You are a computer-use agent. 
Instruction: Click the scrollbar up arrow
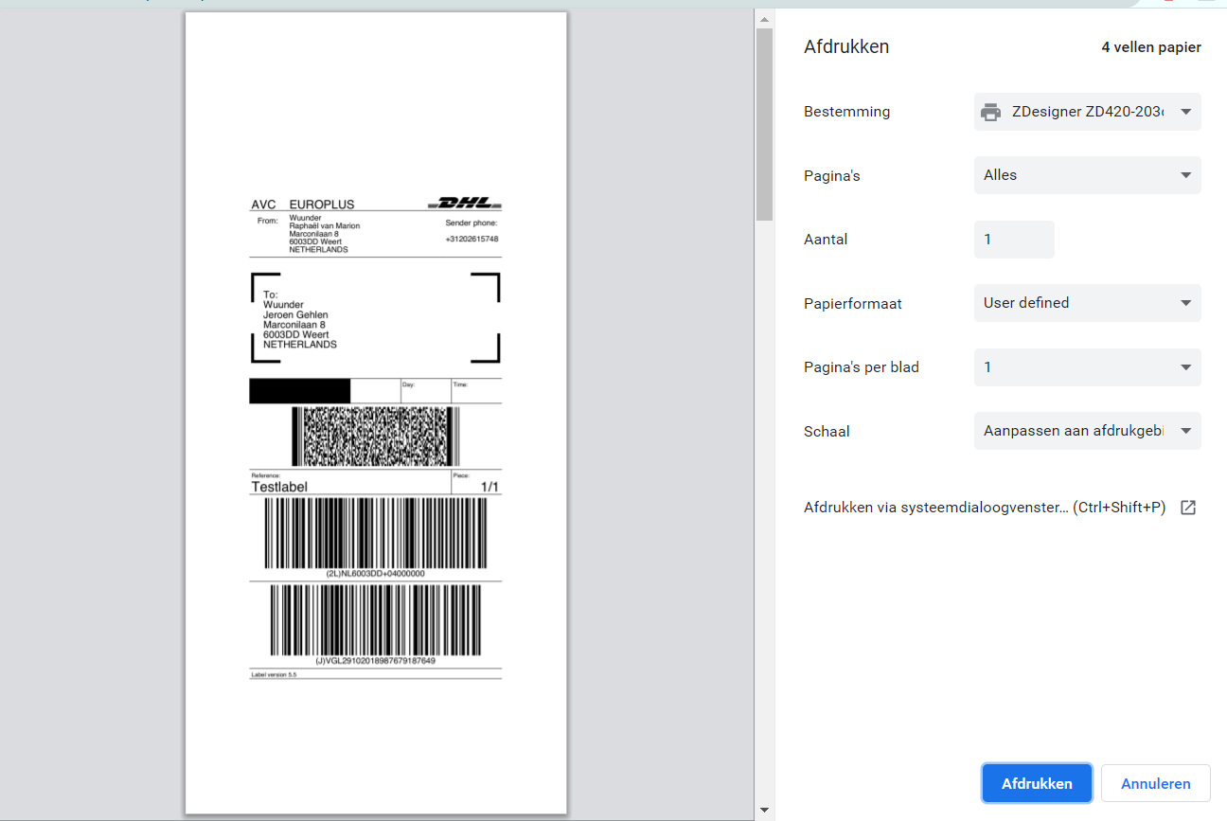click(x=763, y=17)
